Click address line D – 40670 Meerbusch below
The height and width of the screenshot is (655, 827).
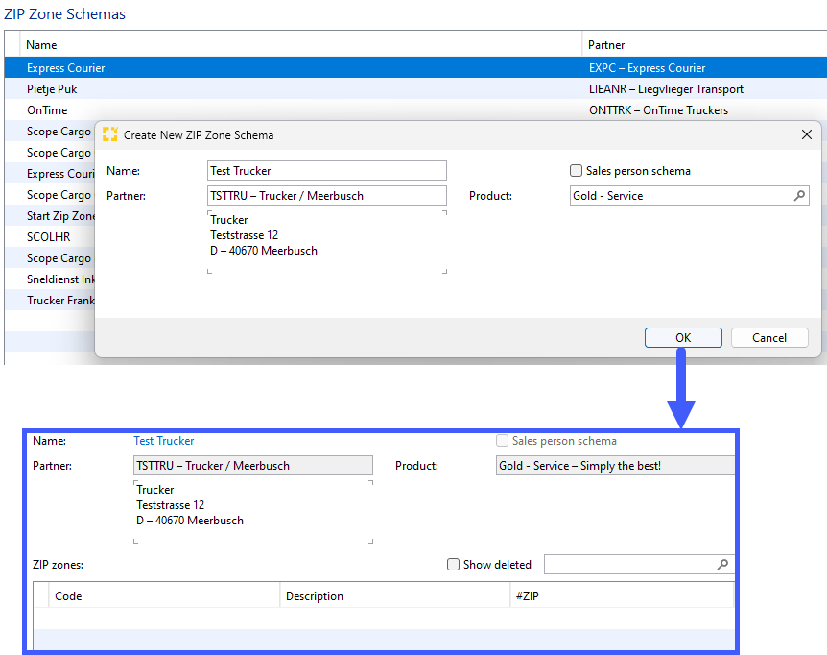tap(190, 521)
